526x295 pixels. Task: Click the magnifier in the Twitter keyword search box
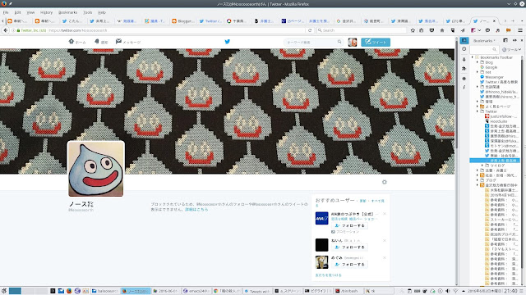(x=339, y=42)
